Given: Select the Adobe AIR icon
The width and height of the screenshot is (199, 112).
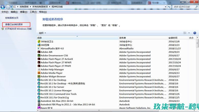Looking at the screenshot, I should point(39,52).
